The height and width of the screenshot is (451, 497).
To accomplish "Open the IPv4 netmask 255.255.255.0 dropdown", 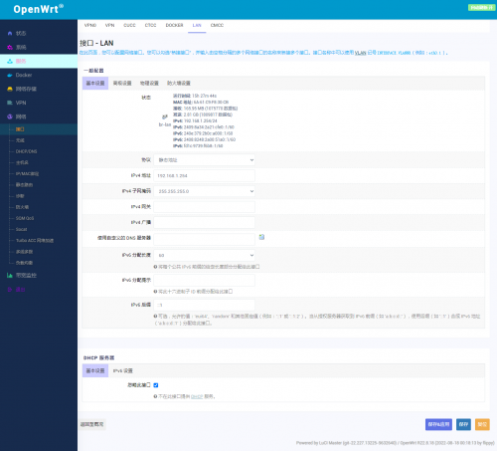I will 205,191.
